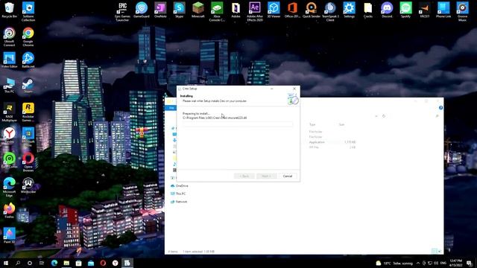477x268 pixels.
Task: Open Recycle Bin desktop icon
Action: coord(10,10)
